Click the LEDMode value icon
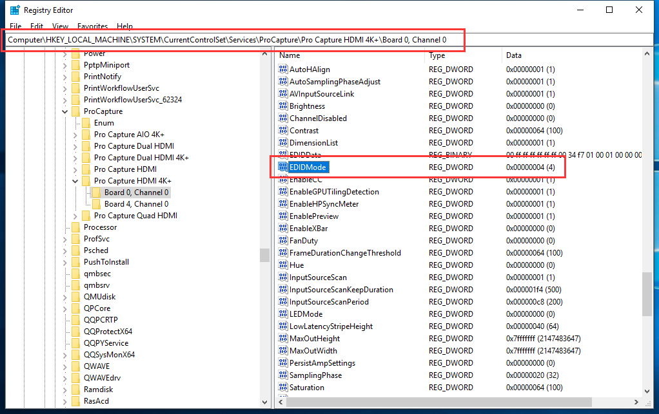Viewport: 659px width, 414px height. coord(283,314)
